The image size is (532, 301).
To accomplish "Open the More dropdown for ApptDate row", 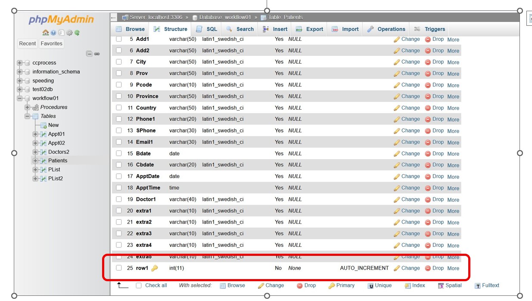I will click(453, 177).
